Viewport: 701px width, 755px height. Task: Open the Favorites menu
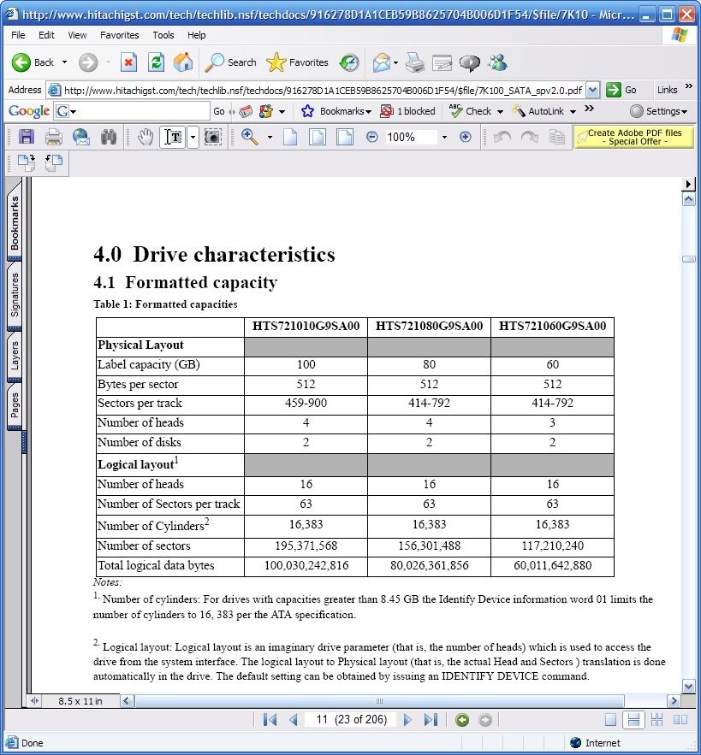point(119,35)
